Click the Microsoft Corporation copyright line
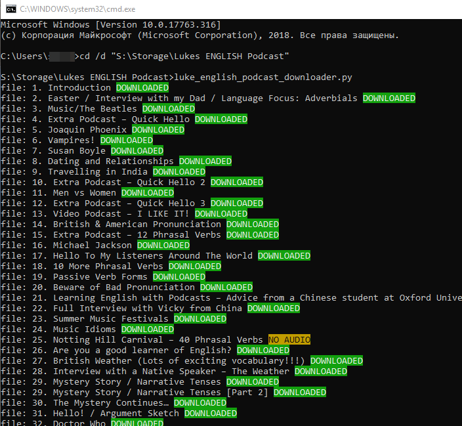The image size is (462, 426). tap(199, 35)
